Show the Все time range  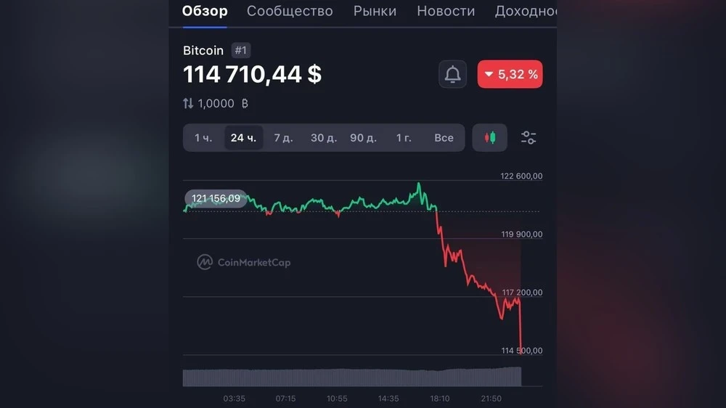click(444, 137)
